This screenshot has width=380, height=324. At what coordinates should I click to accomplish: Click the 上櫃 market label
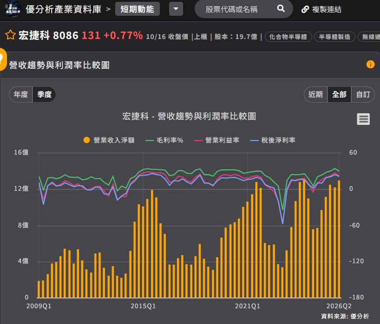point(201,37)
